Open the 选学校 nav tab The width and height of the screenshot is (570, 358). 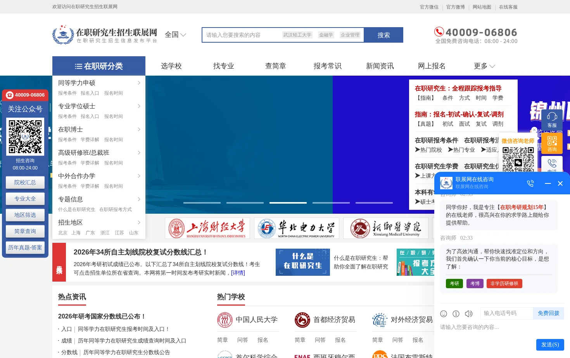(x=171, y=66)
